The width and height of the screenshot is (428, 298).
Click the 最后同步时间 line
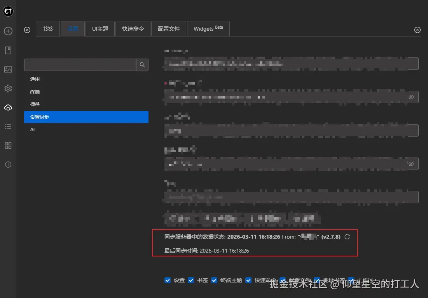pyautogui.click(x=207, y=251)
